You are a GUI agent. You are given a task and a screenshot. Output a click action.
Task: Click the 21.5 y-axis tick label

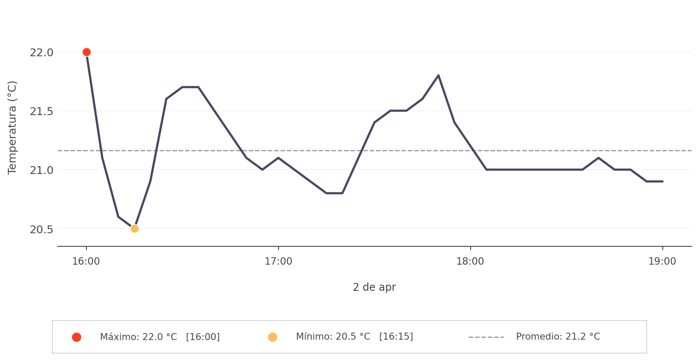pos(41,112)
